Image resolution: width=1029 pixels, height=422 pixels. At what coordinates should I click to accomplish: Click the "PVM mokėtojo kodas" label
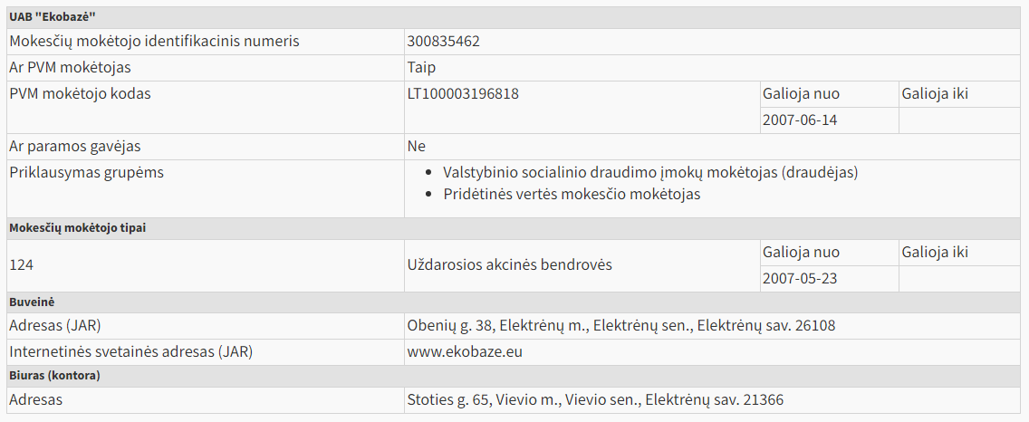pos(80,94)
